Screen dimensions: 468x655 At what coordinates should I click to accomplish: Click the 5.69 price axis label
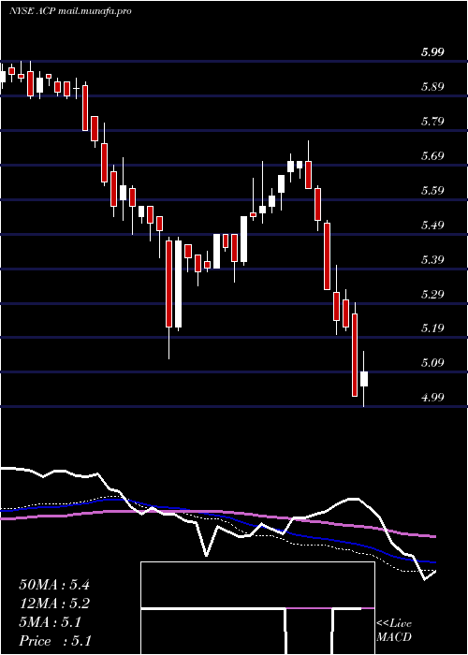[432, 156]
